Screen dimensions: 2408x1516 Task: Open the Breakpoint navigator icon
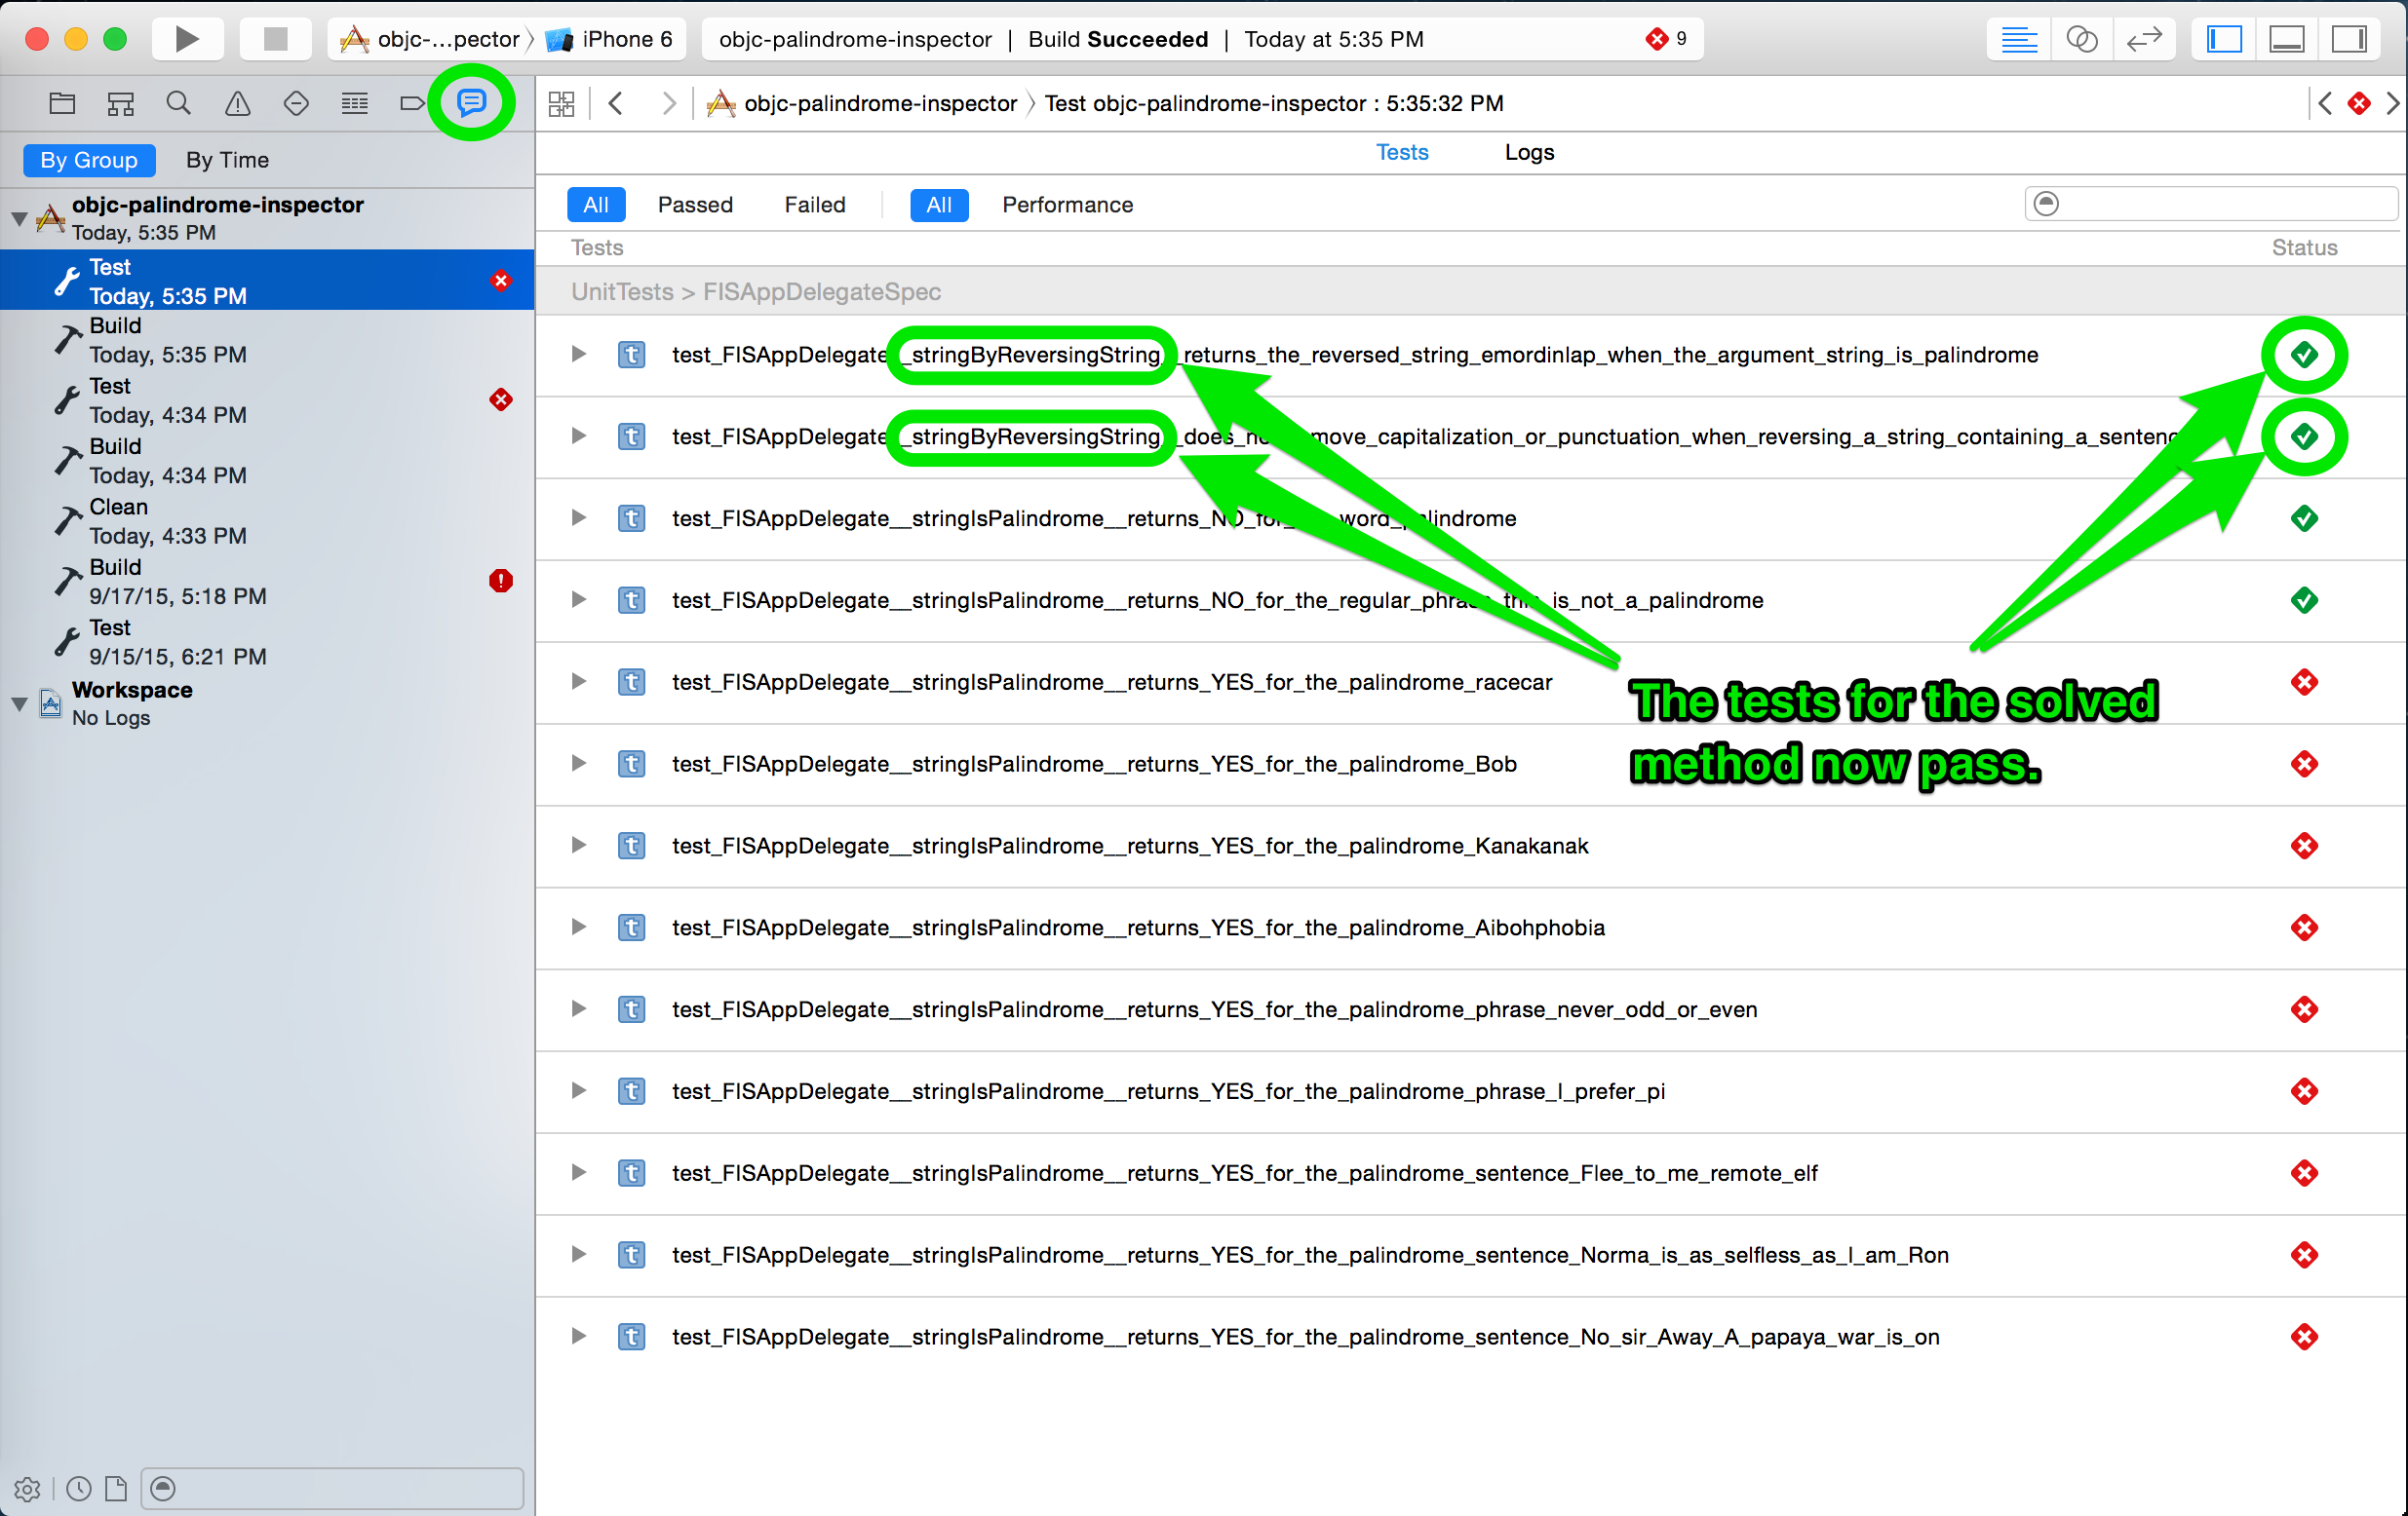[412, 103]
